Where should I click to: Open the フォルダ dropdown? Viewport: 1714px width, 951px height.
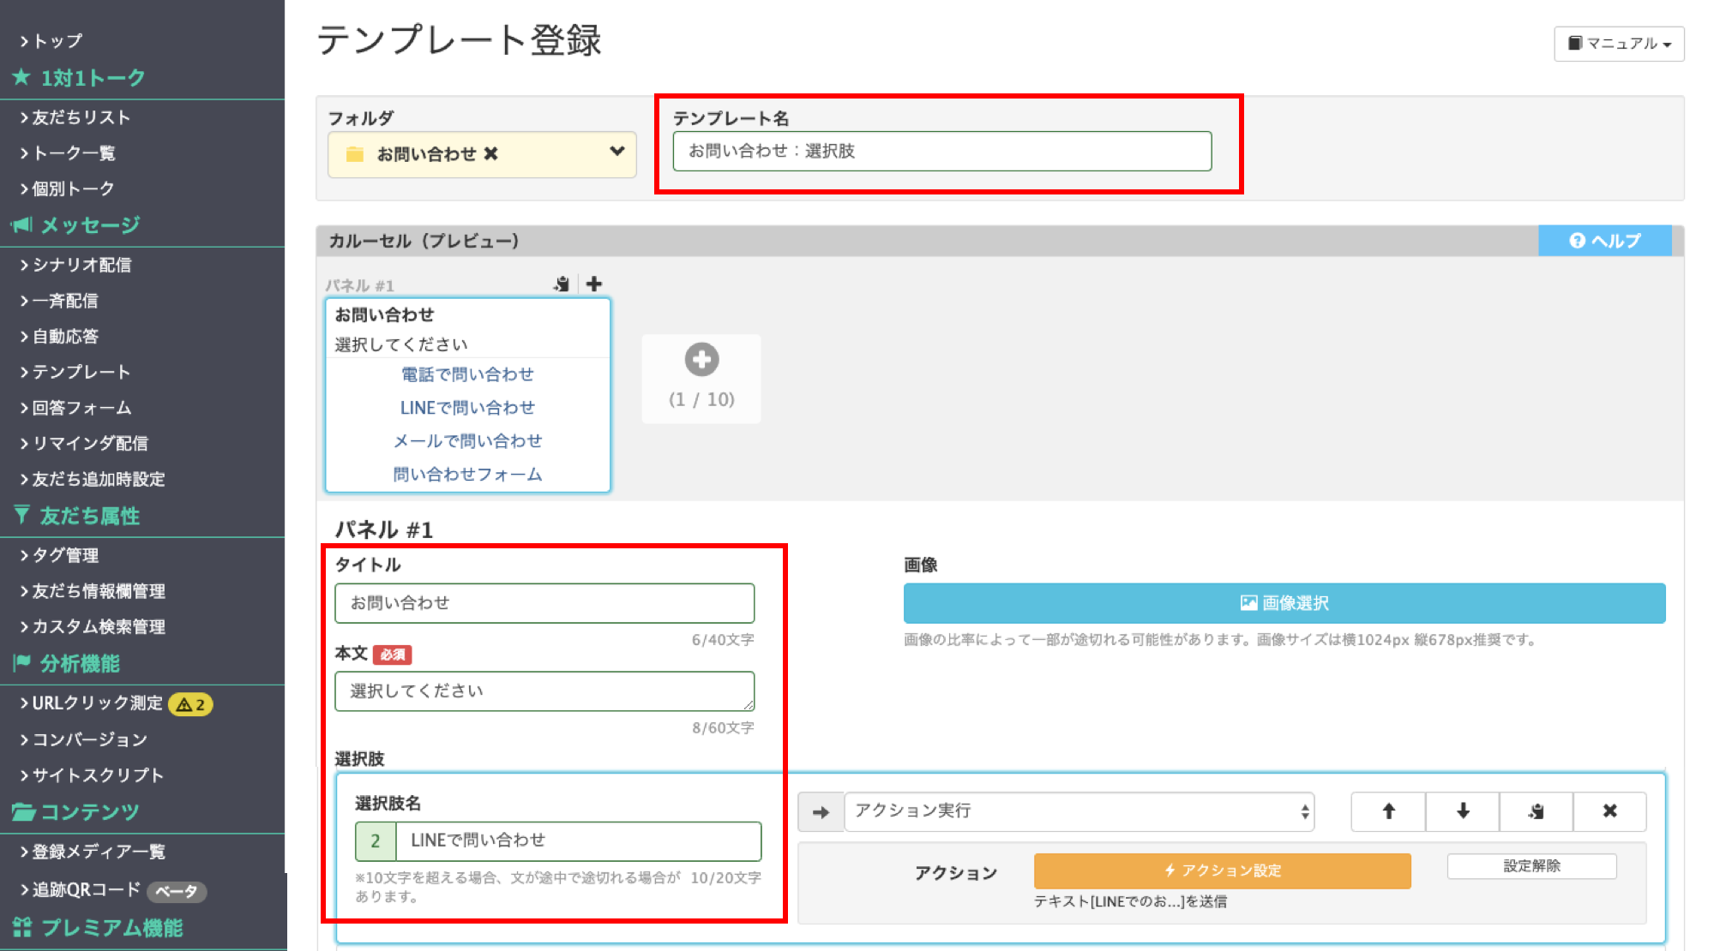pyautogui.click(x=482, y=154)
